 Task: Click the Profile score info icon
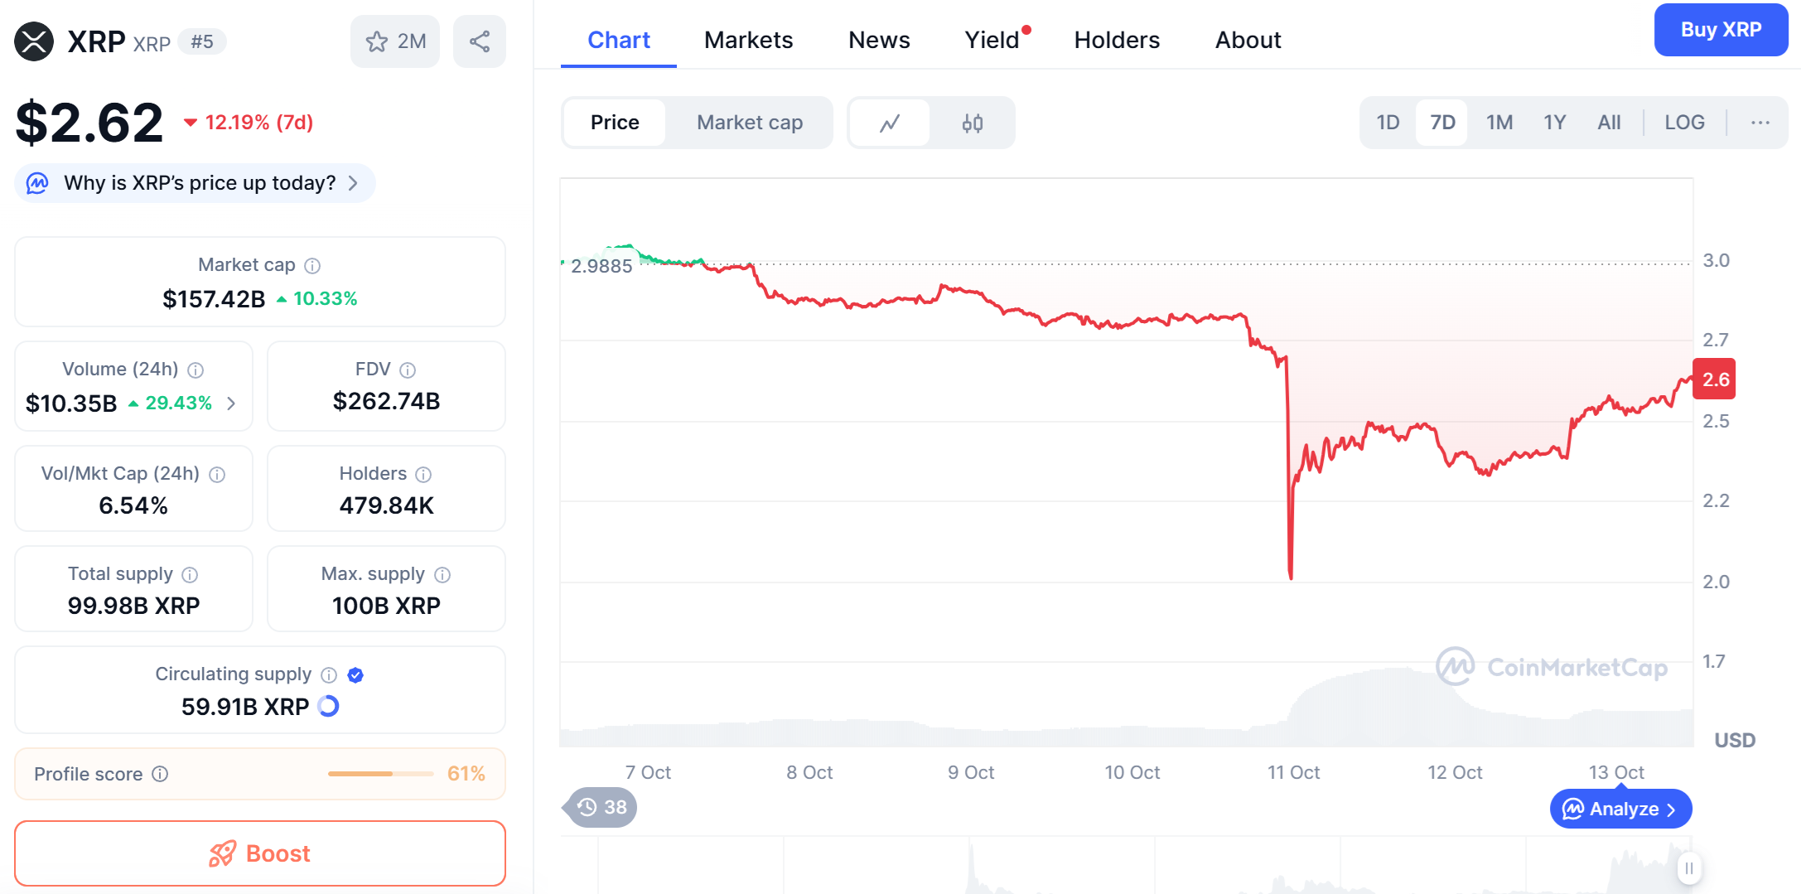161,774
